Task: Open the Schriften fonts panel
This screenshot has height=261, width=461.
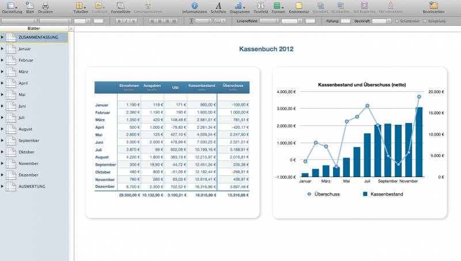Action: (218, 6)
